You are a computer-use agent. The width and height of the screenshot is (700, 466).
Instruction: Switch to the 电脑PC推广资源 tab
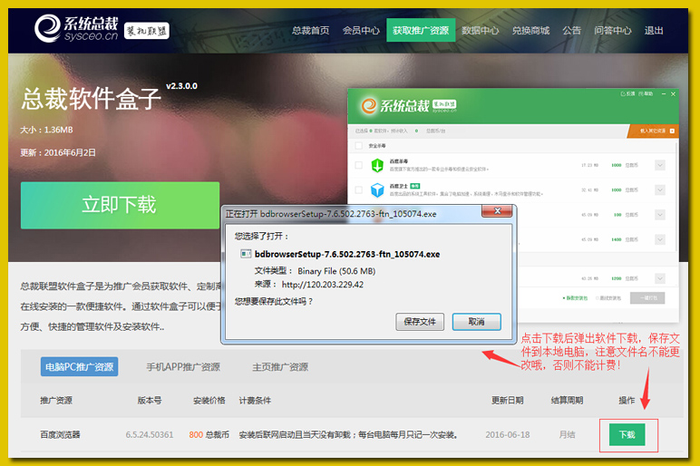80,366
